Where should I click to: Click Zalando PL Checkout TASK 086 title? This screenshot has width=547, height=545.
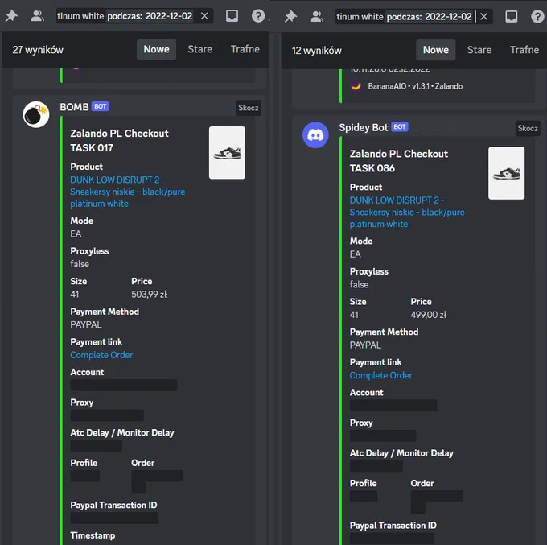click(399, 161)
